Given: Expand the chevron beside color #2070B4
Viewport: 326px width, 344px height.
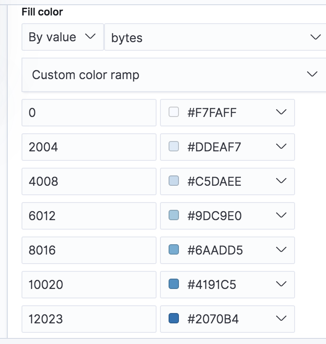Looking at the screenshot, I should point(281,319).
